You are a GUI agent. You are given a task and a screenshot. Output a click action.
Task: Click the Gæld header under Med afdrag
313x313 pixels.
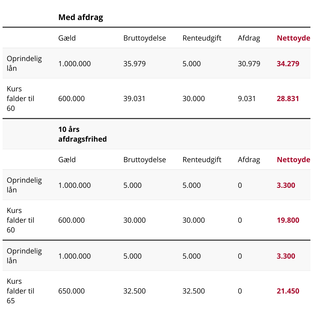click(x=67, y=38)
